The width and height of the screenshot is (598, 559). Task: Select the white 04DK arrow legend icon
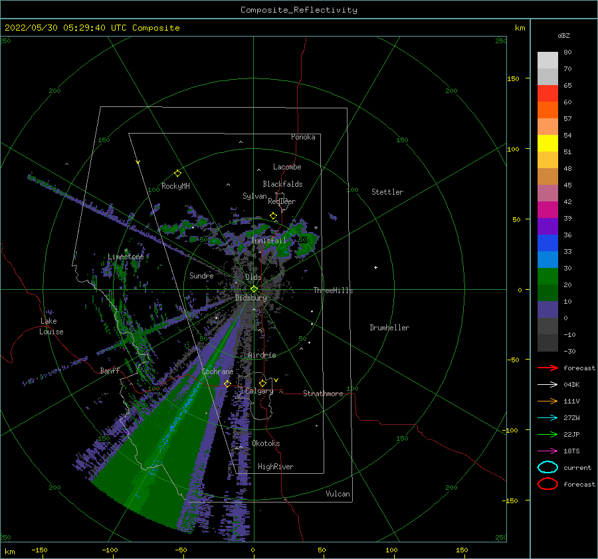pos(548,384)
